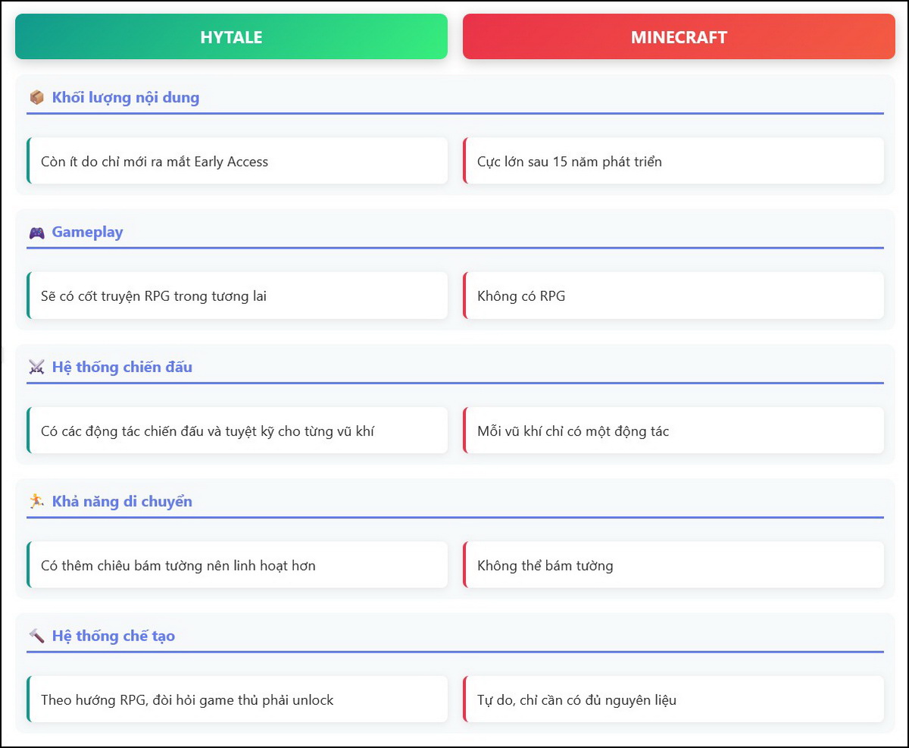Click the package icon beside Khối lượng nội dung
The height and width of the screenshot is (748, 909).
pyautogui.click(x=36, y=98)
